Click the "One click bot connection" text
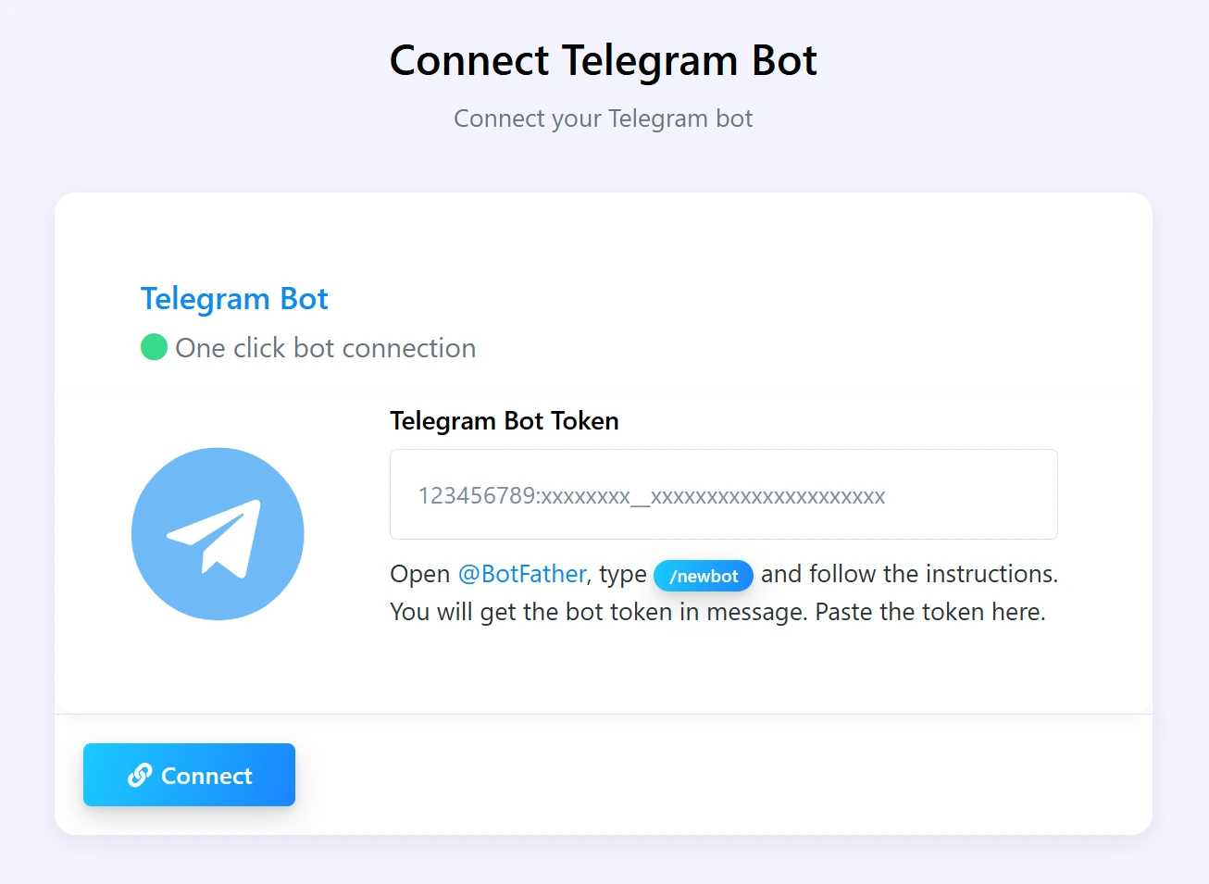 (x=325, y=348)
